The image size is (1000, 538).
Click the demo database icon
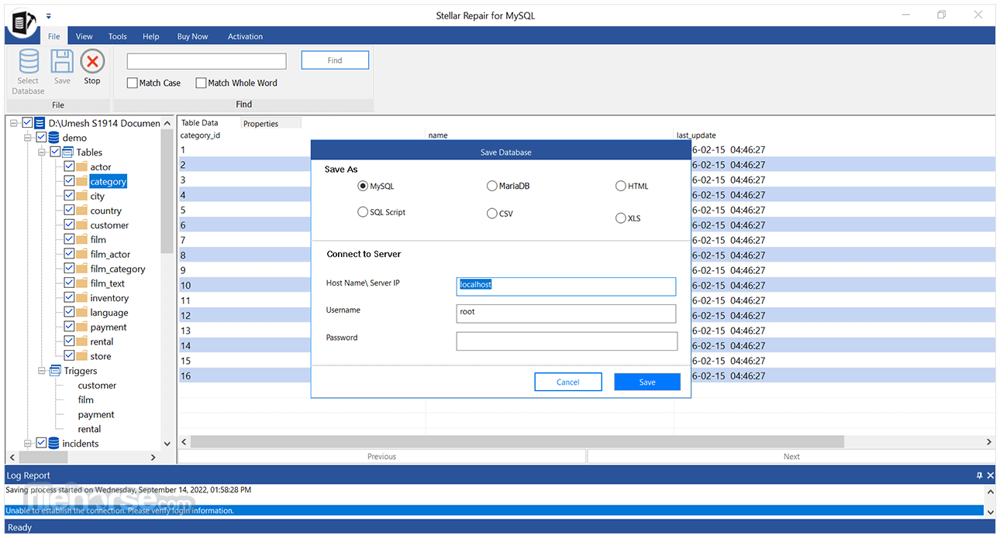pyautogui.click(x=53, y=137)
